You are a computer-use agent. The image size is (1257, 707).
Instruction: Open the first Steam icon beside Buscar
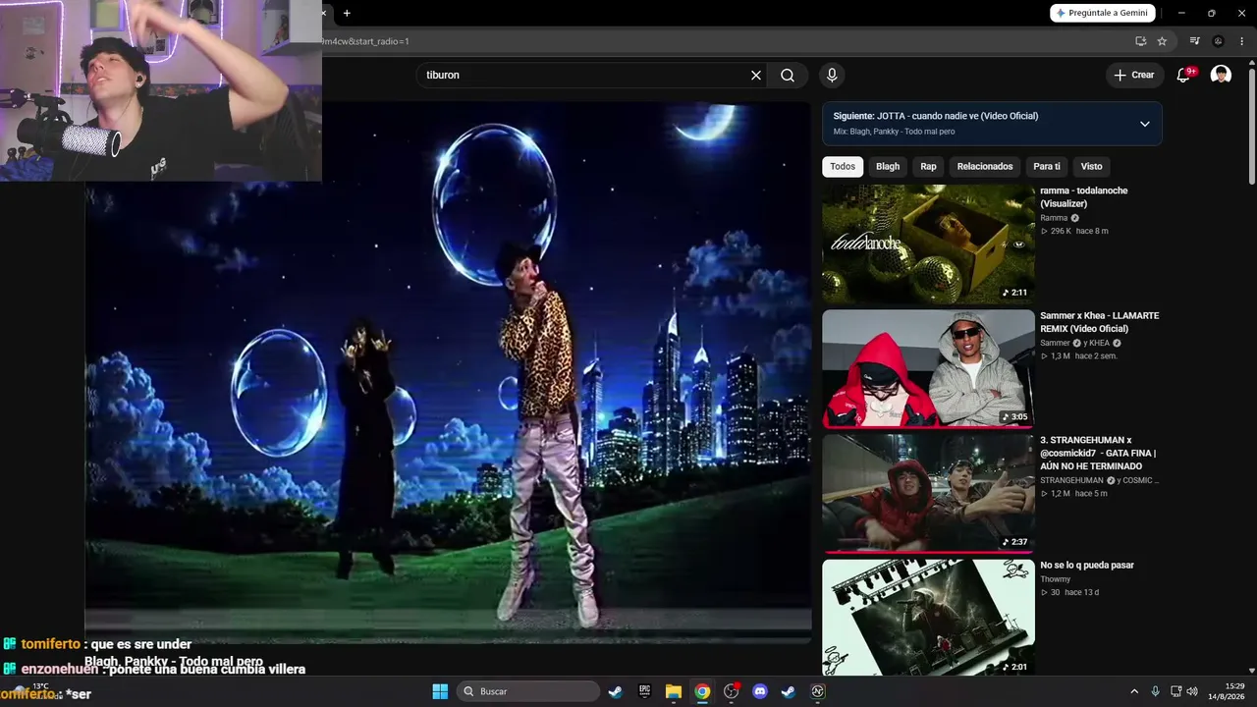pyautogui.click(x=615, y=691)
